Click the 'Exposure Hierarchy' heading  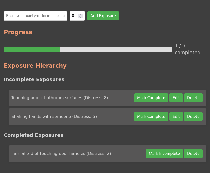pos(35,66)
